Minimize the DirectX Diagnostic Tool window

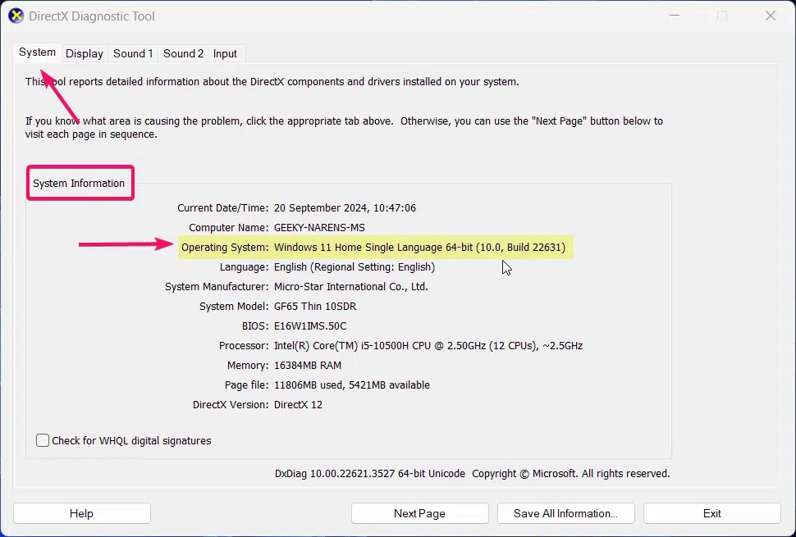click(675, 16)
